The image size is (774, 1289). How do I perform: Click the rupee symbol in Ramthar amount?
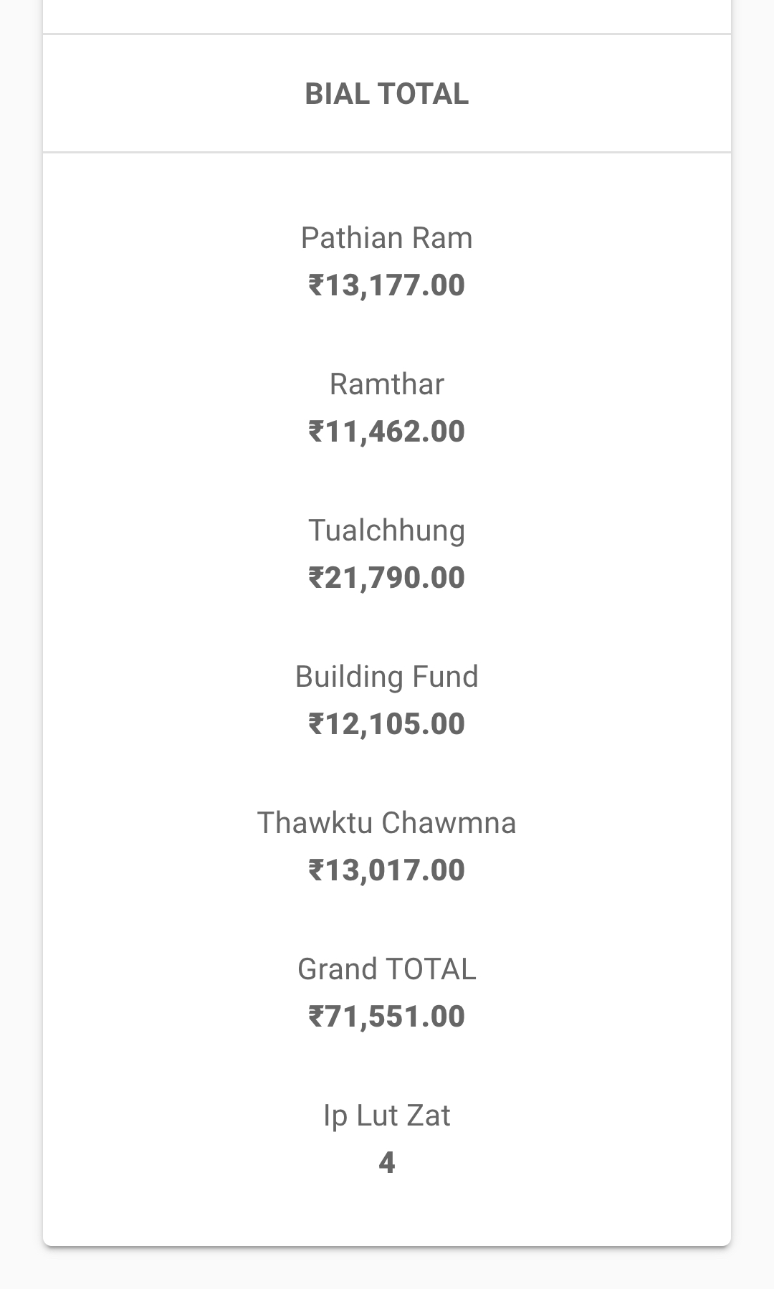click(x=316, y=432)
